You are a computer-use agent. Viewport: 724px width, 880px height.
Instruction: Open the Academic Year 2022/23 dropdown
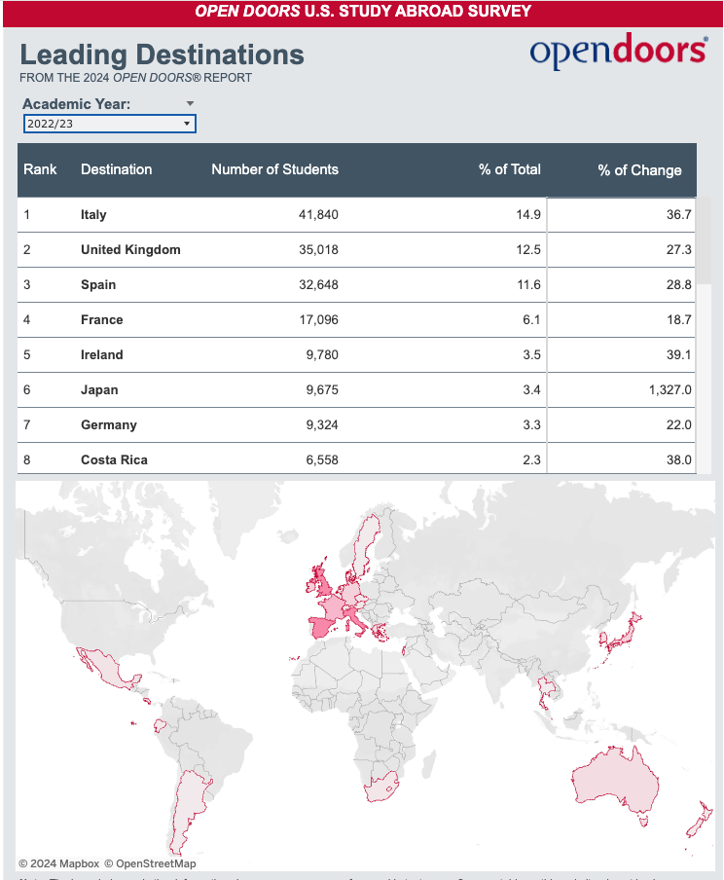pyautogui.click(x=109, y=124)
